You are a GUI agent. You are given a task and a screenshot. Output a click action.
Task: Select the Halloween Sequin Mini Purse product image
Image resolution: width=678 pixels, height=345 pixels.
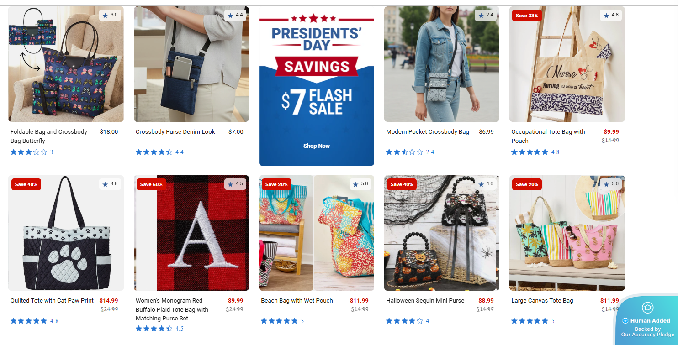(442, 233)
